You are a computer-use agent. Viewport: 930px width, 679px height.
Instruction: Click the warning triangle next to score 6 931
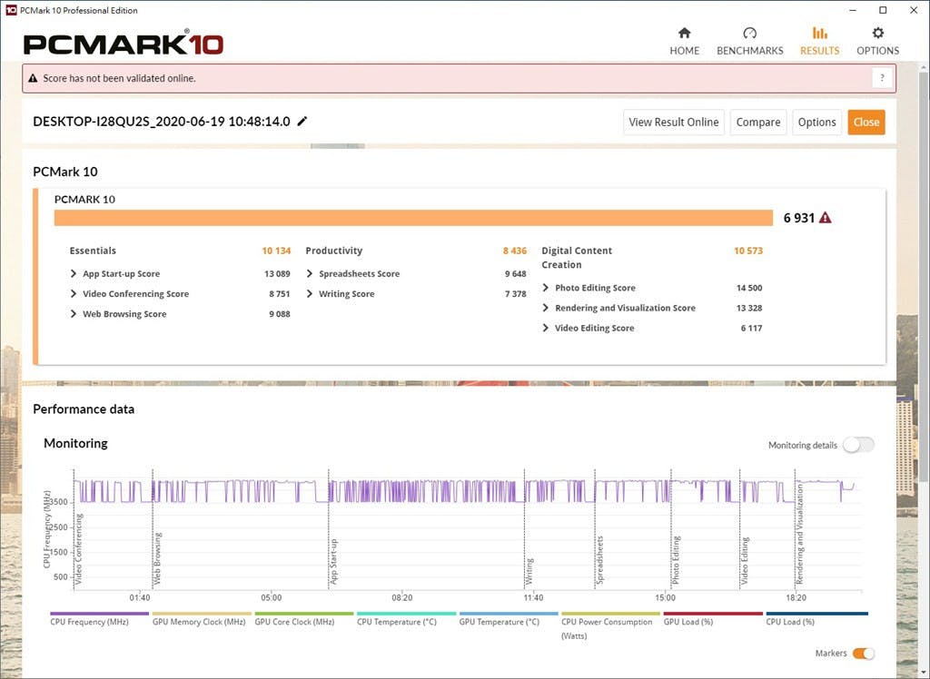(825, 218)
